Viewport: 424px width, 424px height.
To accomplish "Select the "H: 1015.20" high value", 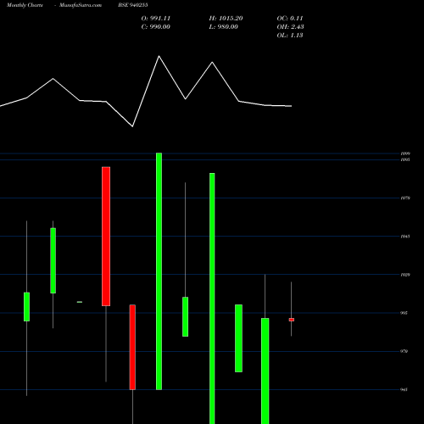I will point(226,19).
